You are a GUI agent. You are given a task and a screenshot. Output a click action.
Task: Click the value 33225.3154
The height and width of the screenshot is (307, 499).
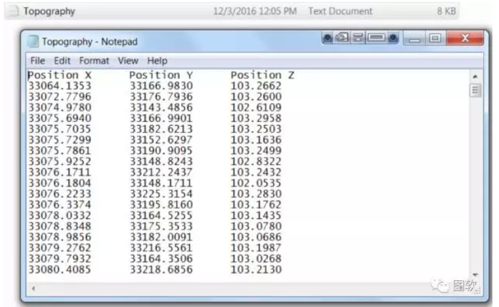tap(162, 194)
